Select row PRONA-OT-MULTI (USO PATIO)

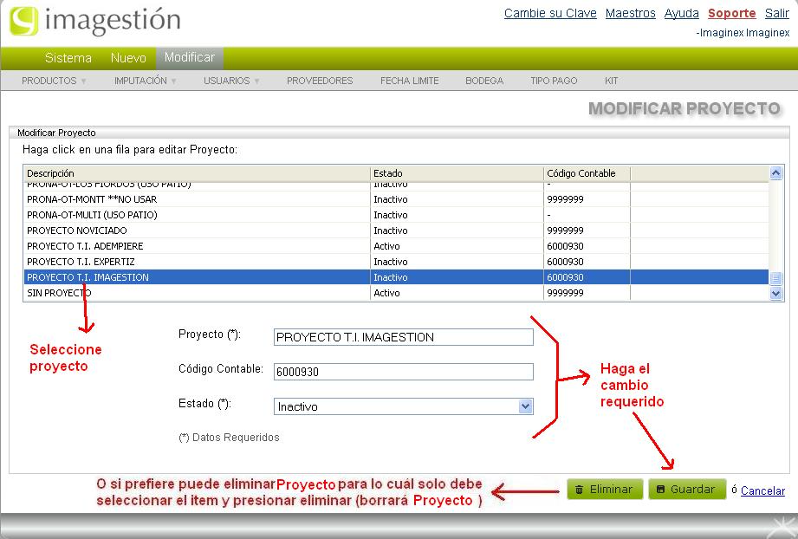coord(396,215)
